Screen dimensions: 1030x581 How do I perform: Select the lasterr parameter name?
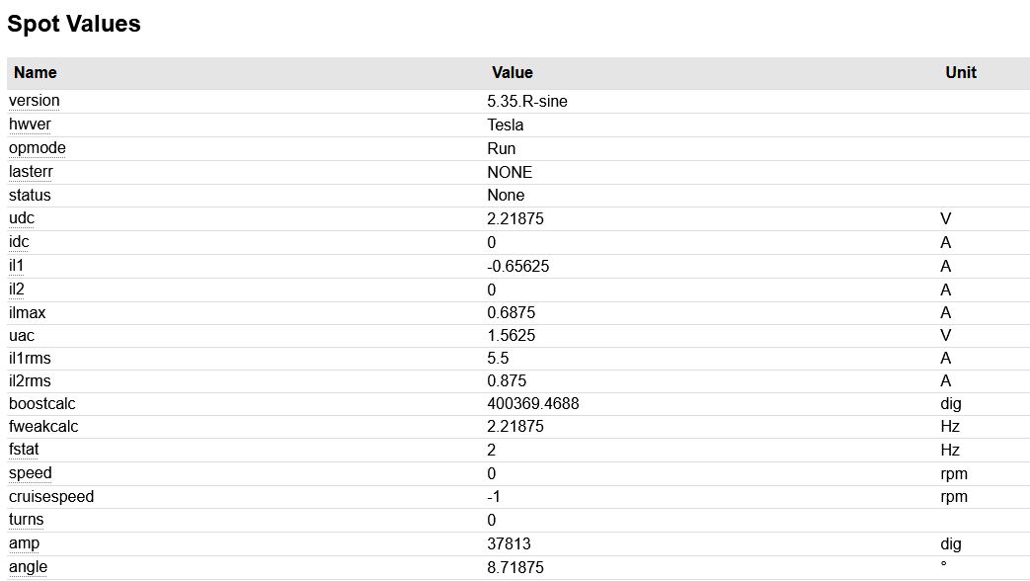(32, 172)
